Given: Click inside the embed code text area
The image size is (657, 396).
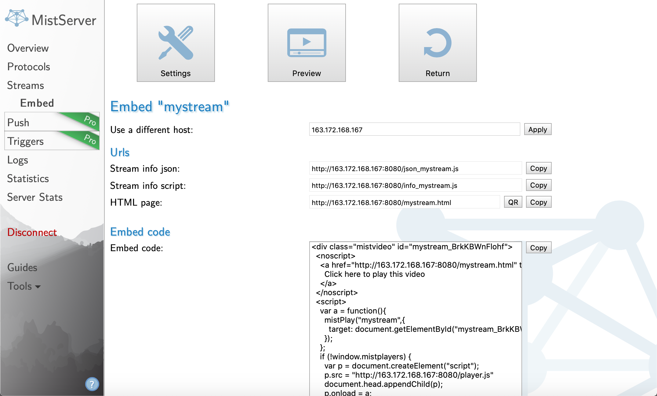Looking at the screenshot, I should click(x=415, y=318).
